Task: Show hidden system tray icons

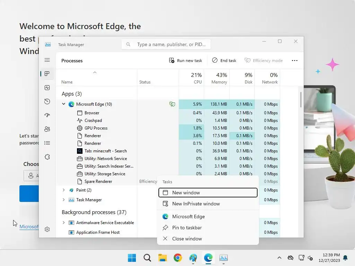Action: (x=279, y=258)
